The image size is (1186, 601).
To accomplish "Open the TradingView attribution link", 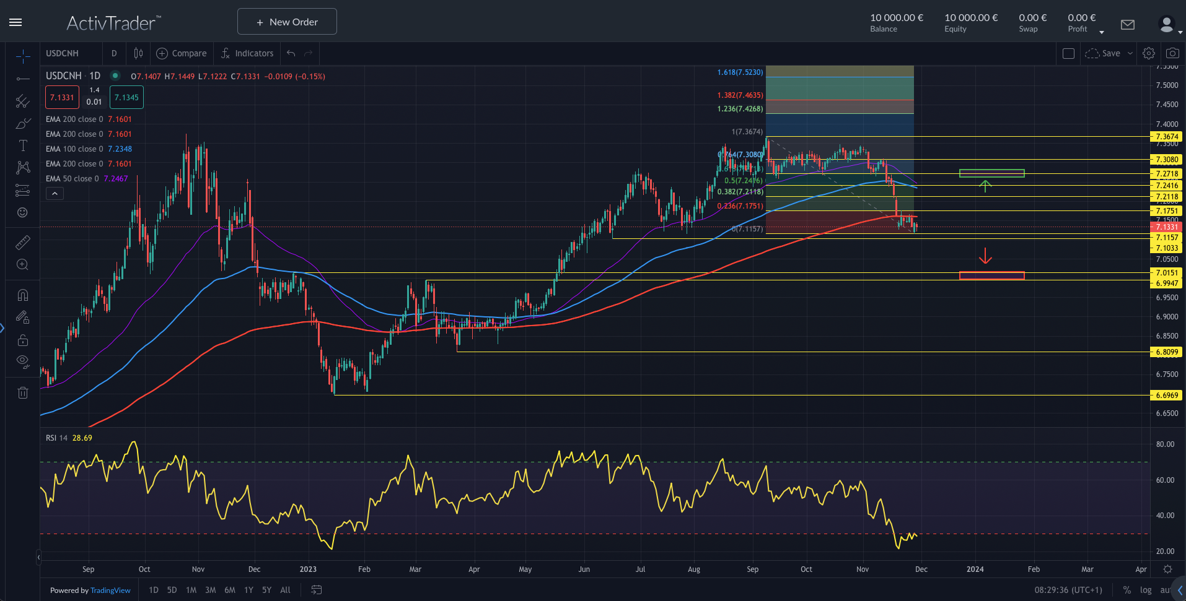I will [110, 590].
